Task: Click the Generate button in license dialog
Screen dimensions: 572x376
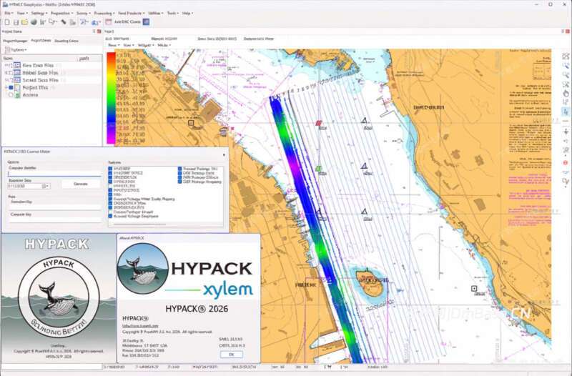Action: 81,184
